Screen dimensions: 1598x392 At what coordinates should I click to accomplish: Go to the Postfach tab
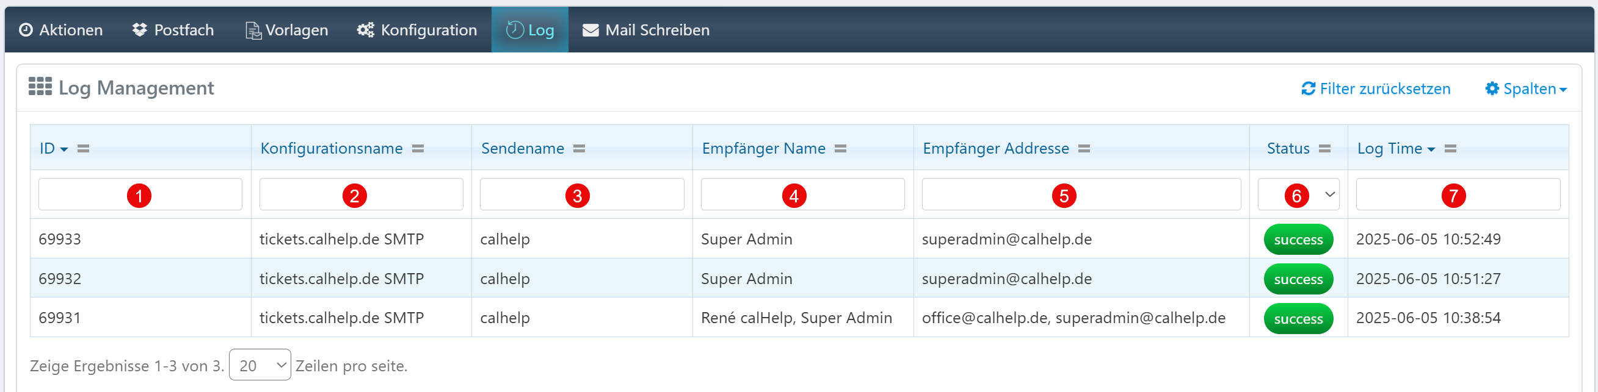coord(173,30)
